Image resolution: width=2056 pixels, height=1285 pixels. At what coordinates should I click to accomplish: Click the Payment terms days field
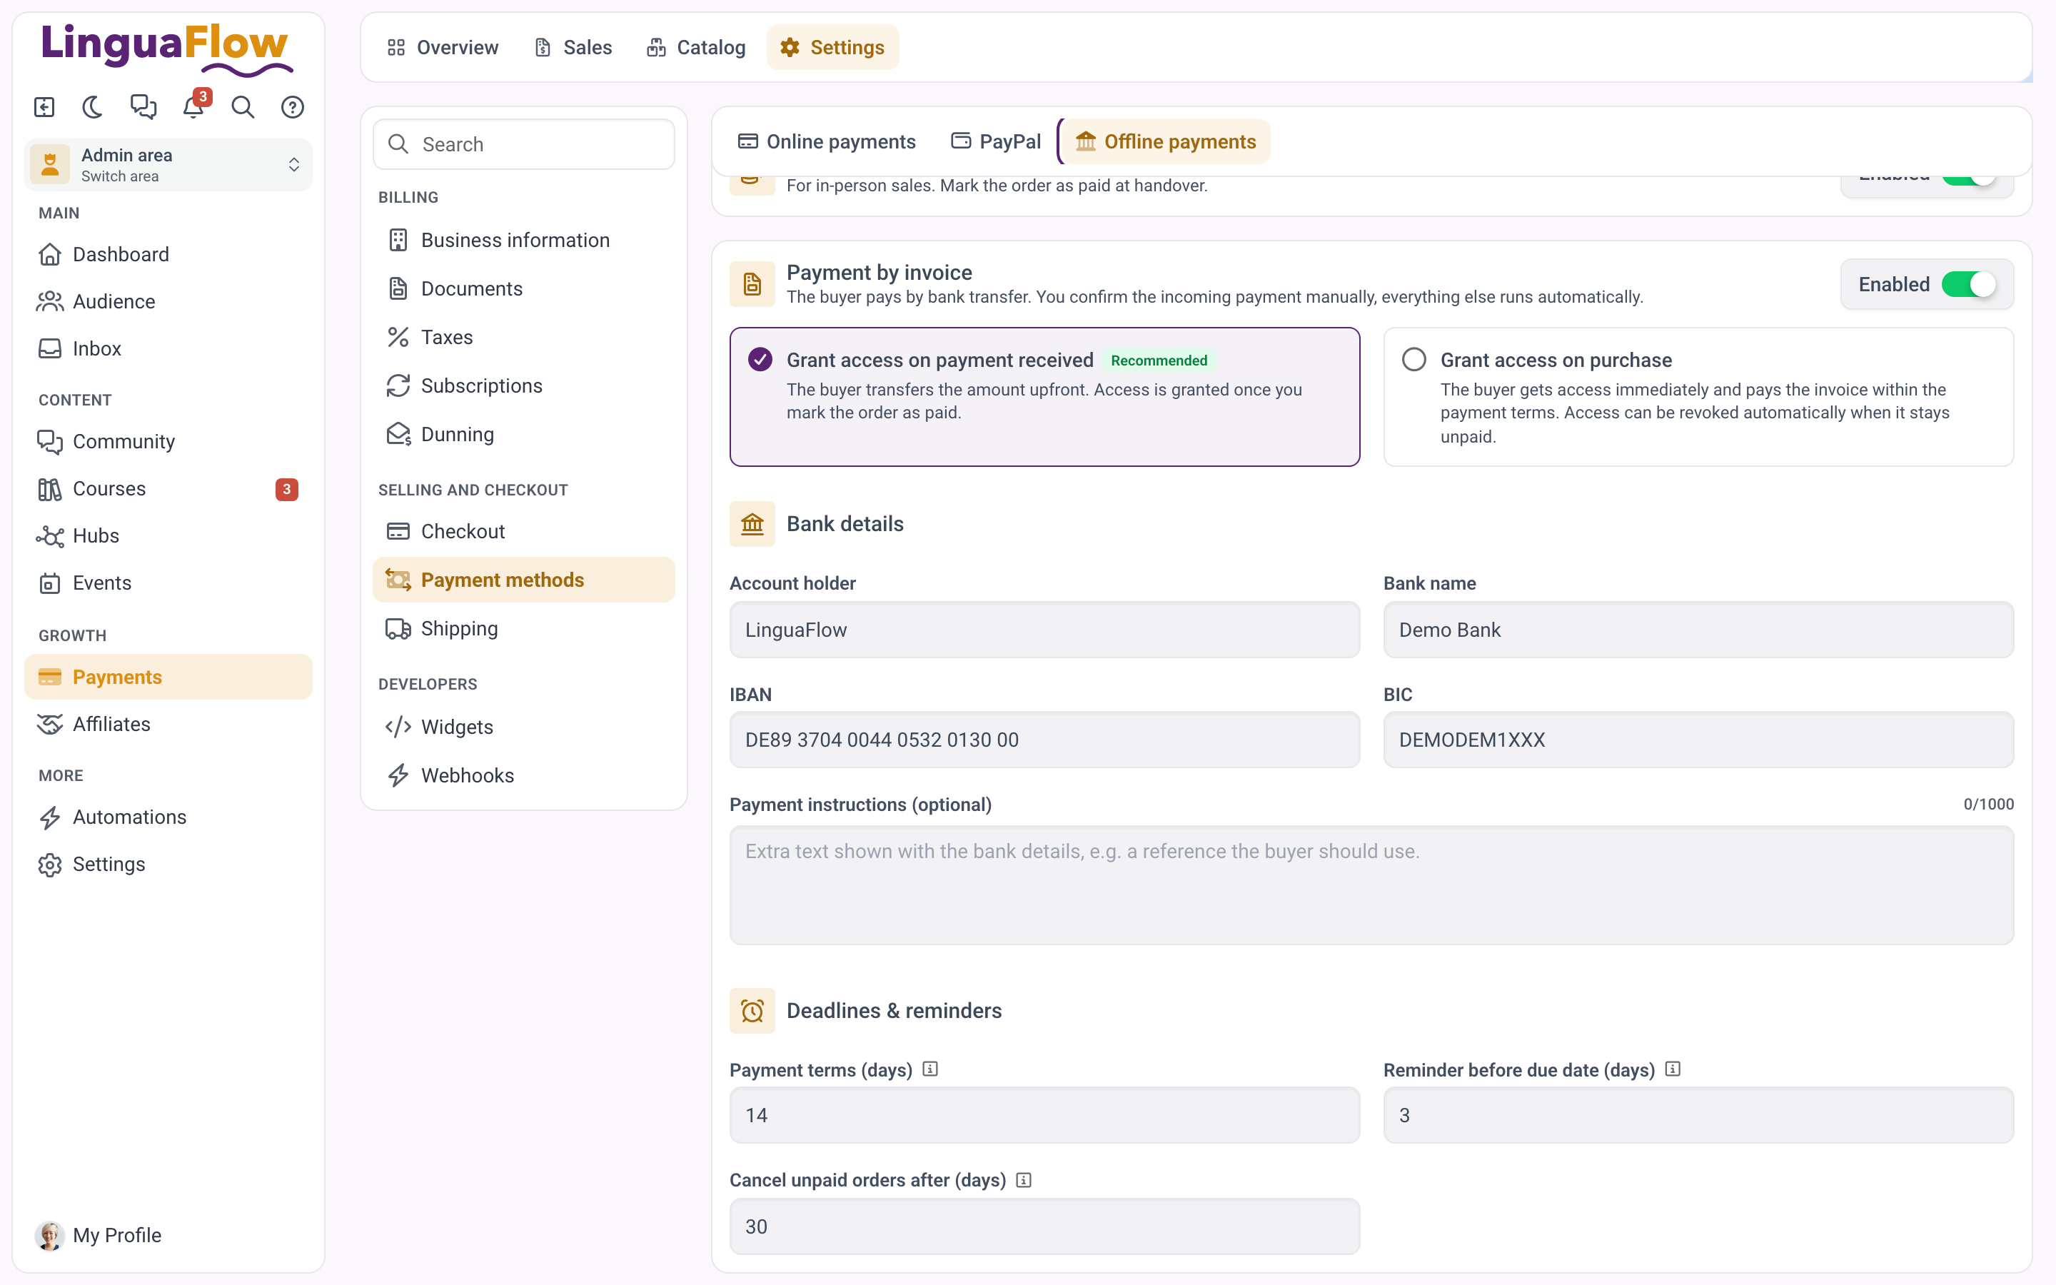1044,1115
